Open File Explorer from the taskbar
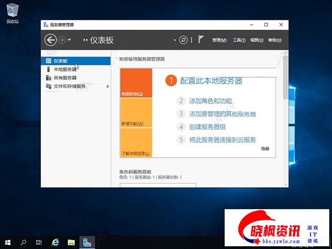Screen dimensions: 332x249 [x=71, y=242]
